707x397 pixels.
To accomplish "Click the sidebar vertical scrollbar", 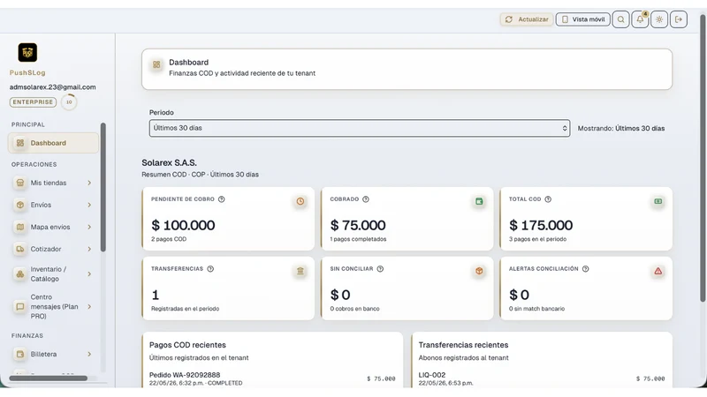I will pyautogui.click(x=103, y=187).
